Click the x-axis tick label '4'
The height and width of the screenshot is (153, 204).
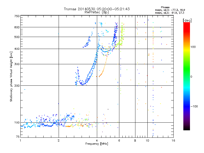(x=97, y=141)
